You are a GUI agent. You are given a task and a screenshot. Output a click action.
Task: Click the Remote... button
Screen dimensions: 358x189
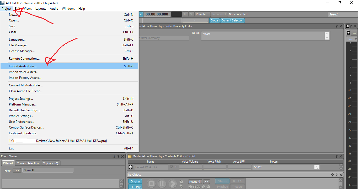pyautogui.click(x=202, y=14)
